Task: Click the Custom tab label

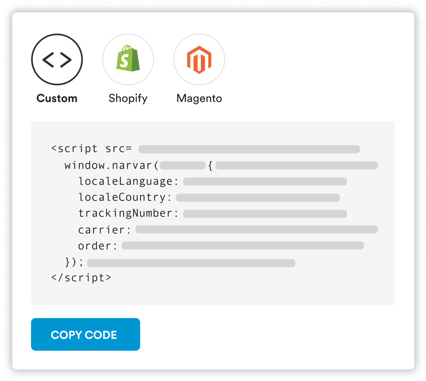Action: tap(57, 99)
